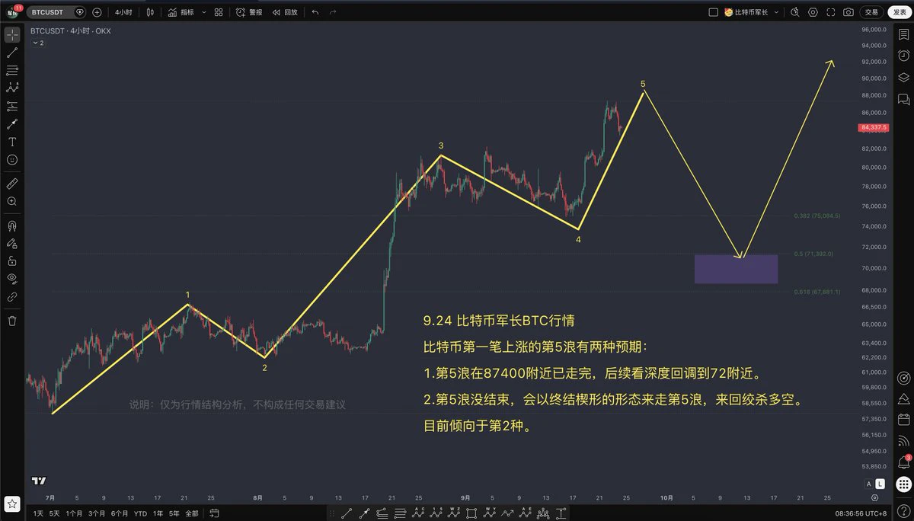Click the BTCUSDT symbol search field

coord(57,12)
